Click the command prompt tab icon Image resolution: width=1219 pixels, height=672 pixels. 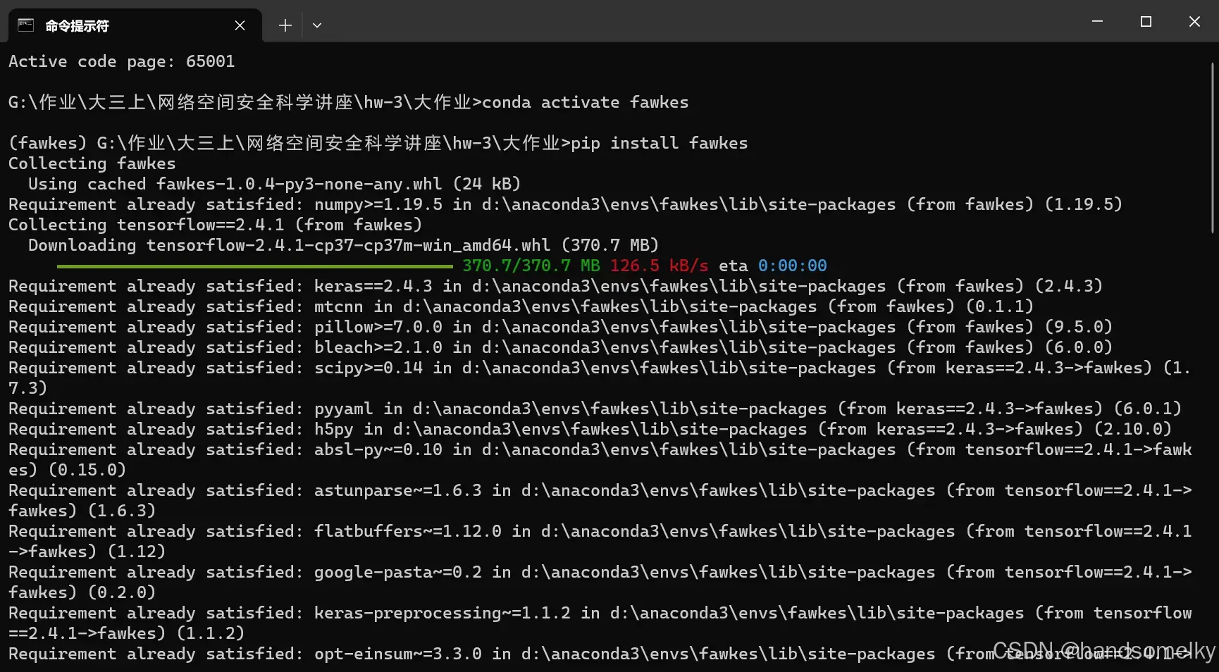pos(25,25)
